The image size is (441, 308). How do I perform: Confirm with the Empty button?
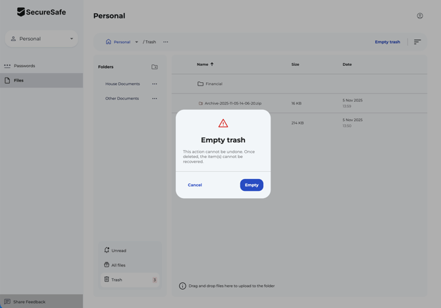(251, 185)
